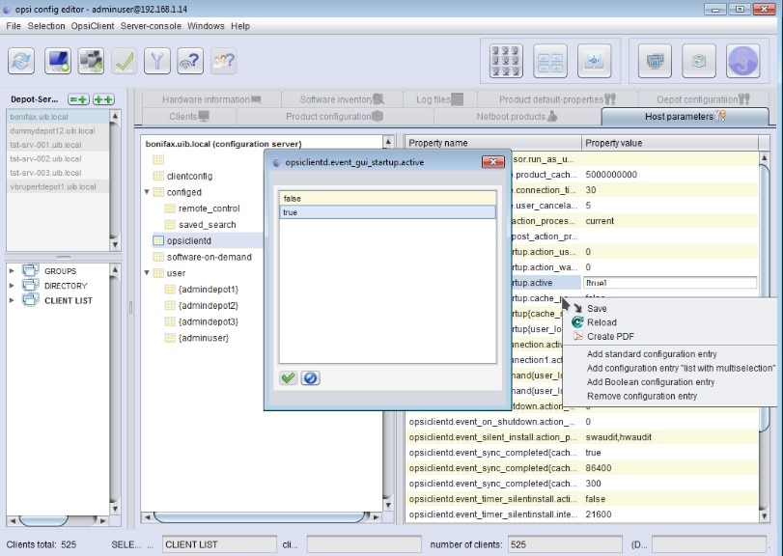The height and width of the screenshot is (556, 783).
Task: Click the client grid view icon
Action: [x=506, y=61]
